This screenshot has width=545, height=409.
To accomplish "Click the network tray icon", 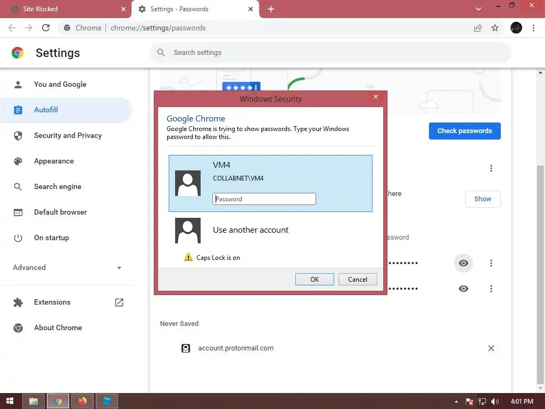I will (482, 402).
